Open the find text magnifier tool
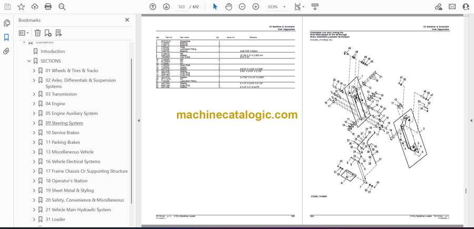 point(62,7)
